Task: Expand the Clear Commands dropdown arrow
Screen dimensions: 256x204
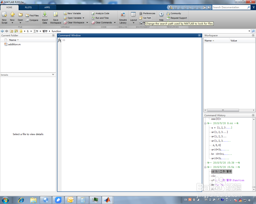Action: click(115, 23)
